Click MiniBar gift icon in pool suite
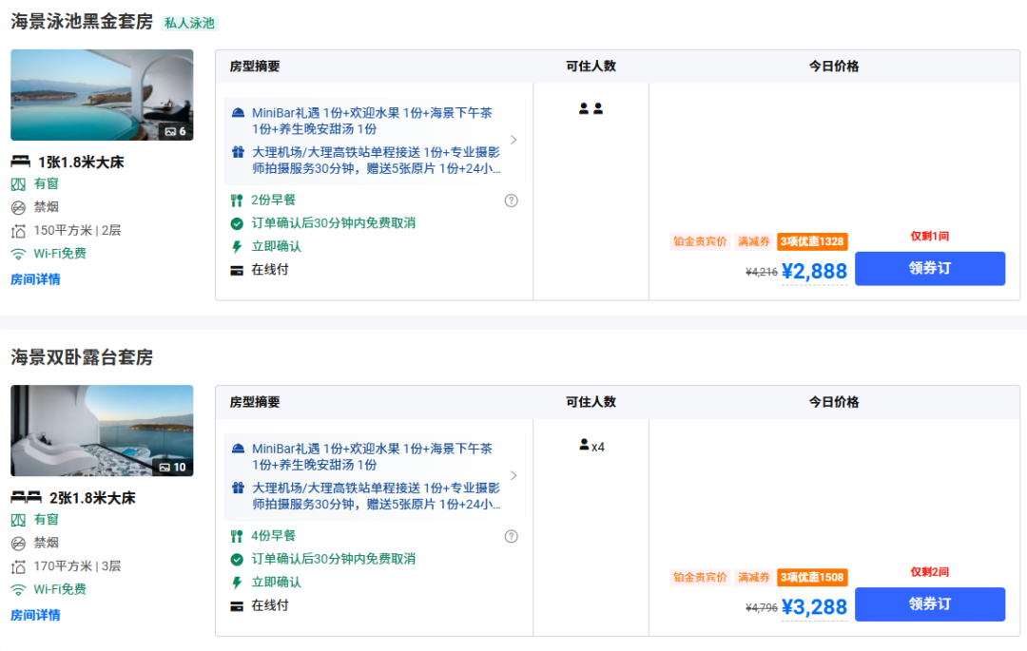 coord(238,113)
